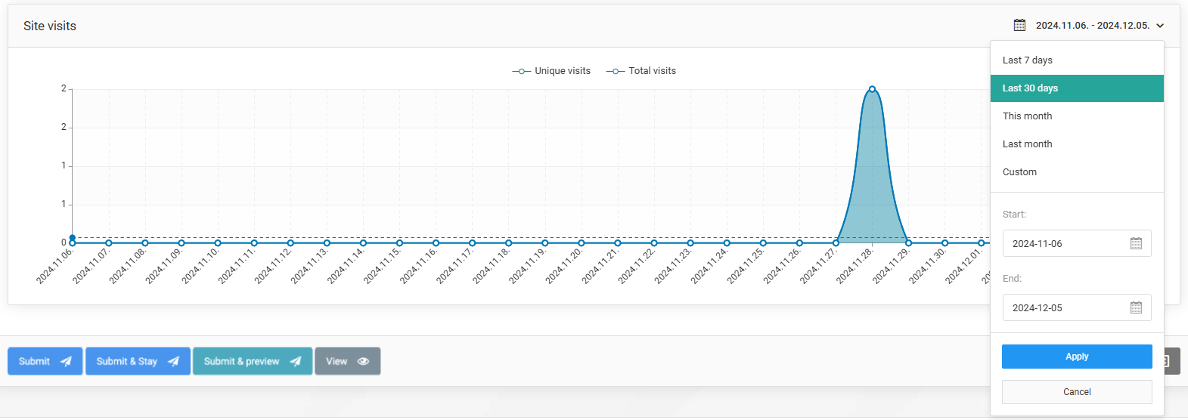The height and width of the screenshot is (420, 1188).
Task: Select Last 30 days range
Action: click(1030, 88)
